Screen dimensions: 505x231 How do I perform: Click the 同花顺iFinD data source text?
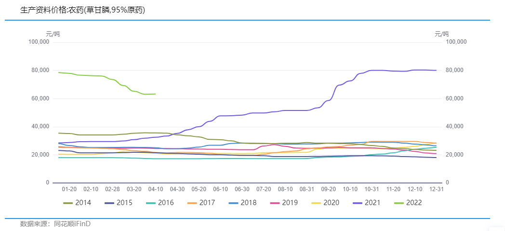click(72, 224)
